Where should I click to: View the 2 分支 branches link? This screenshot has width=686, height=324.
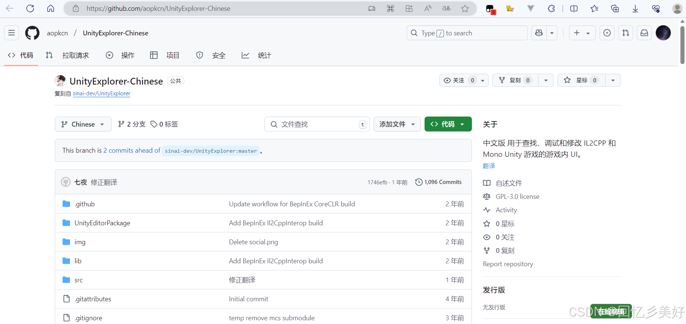[x=132, y=124]
